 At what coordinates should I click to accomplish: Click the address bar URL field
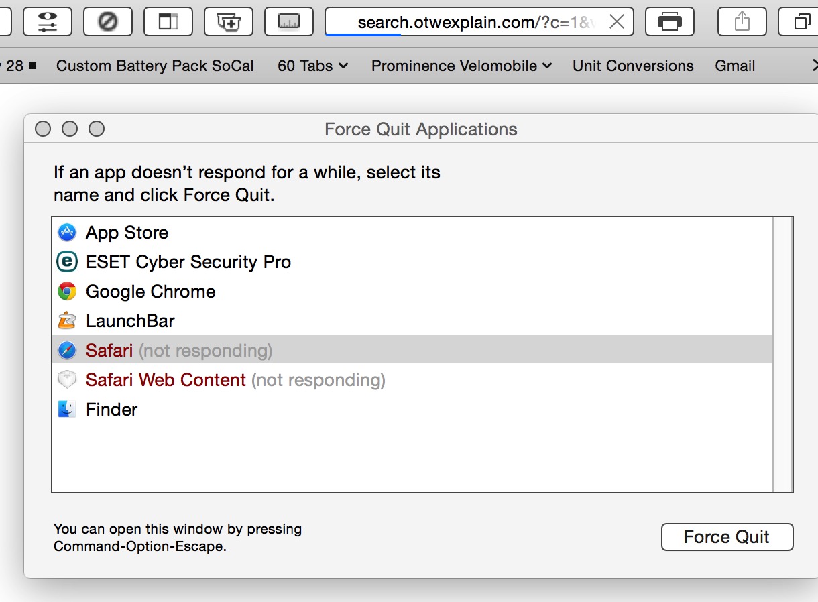coord(469,22)
